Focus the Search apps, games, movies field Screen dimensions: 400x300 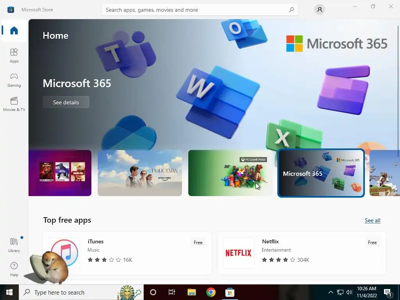200,10
